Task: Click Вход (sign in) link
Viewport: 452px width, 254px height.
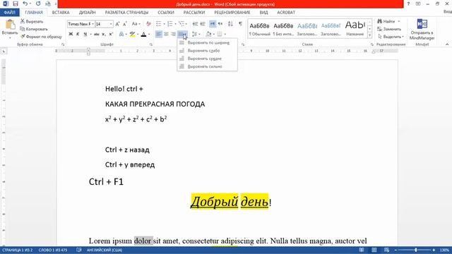Action: pos(448,12)
